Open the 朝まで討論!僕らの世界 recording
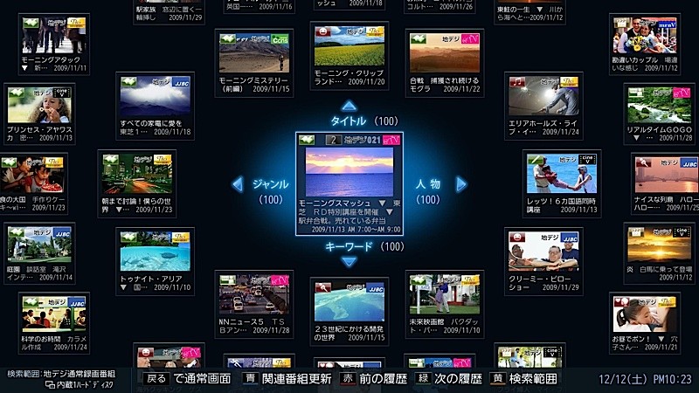The width and height of the screenshot is (699, 393). click(137, 183)
